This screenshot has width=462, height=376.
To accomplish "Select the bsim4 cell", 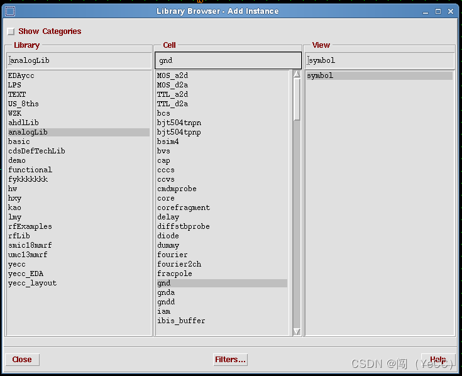I will 168,141.
